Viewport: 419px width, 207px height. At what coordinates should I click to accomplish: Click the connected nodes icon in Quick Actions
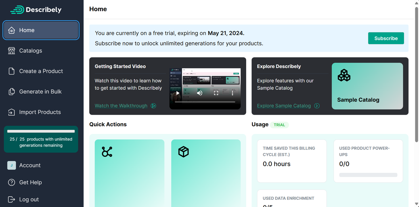[x=107, y=152]
